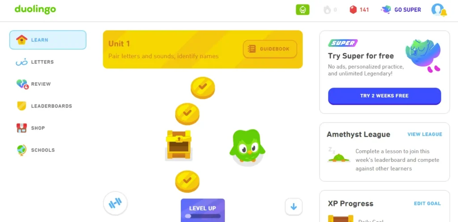Select the second completed checkmark lesson
This screenshot has width=458, height=222.
tap(187, 113)
